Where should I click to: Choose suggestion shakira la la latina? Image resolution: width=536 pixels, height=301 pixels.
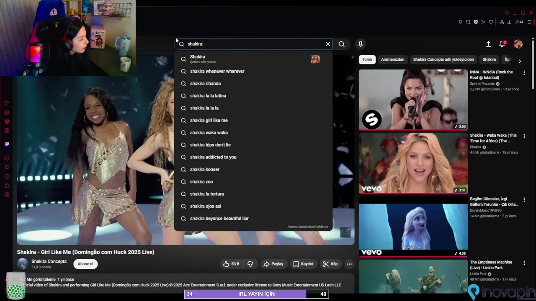tap(253, 96)
